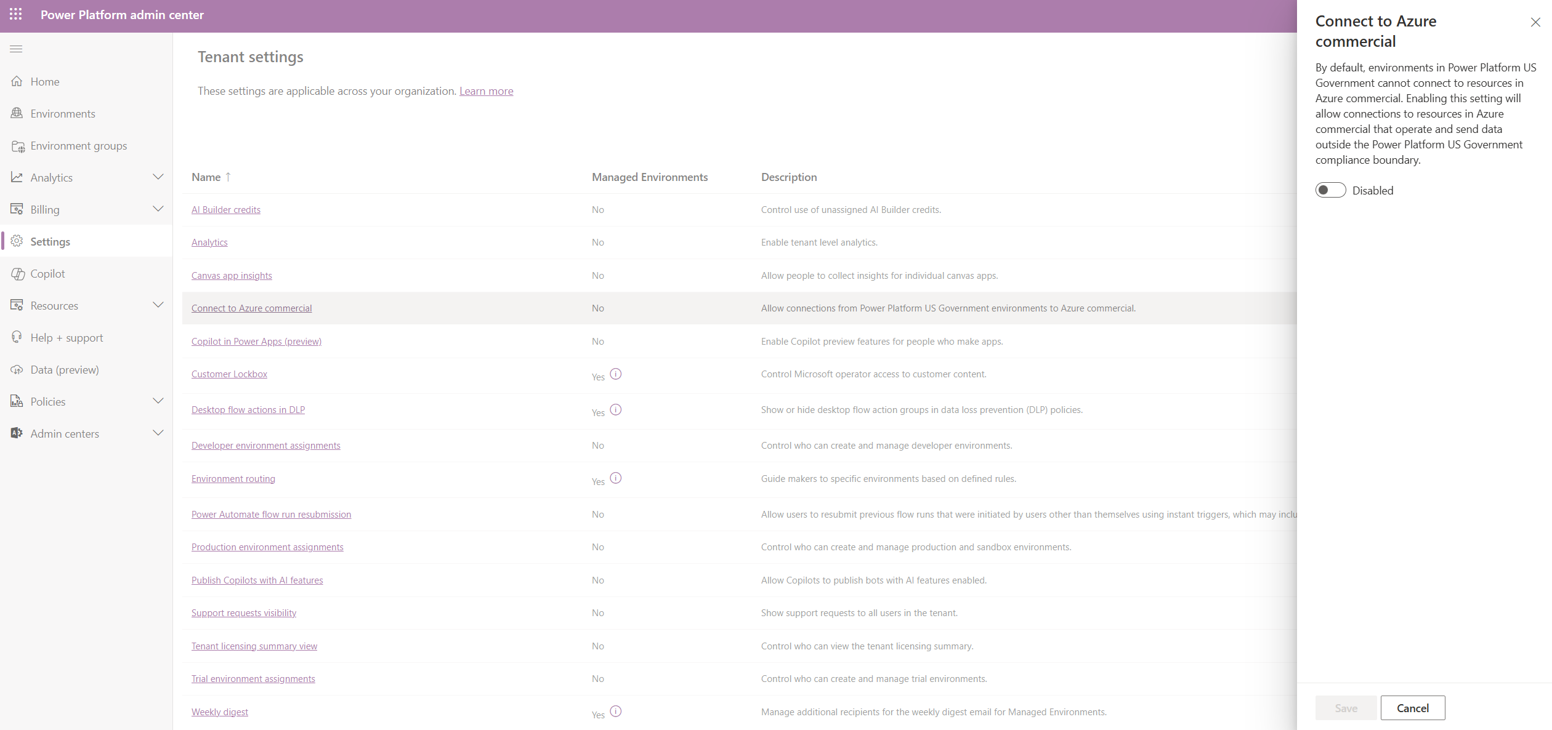Open the Canvas app insights setting
The width and height of the screenshot is (1552, 730).
(x=232, y=275)
